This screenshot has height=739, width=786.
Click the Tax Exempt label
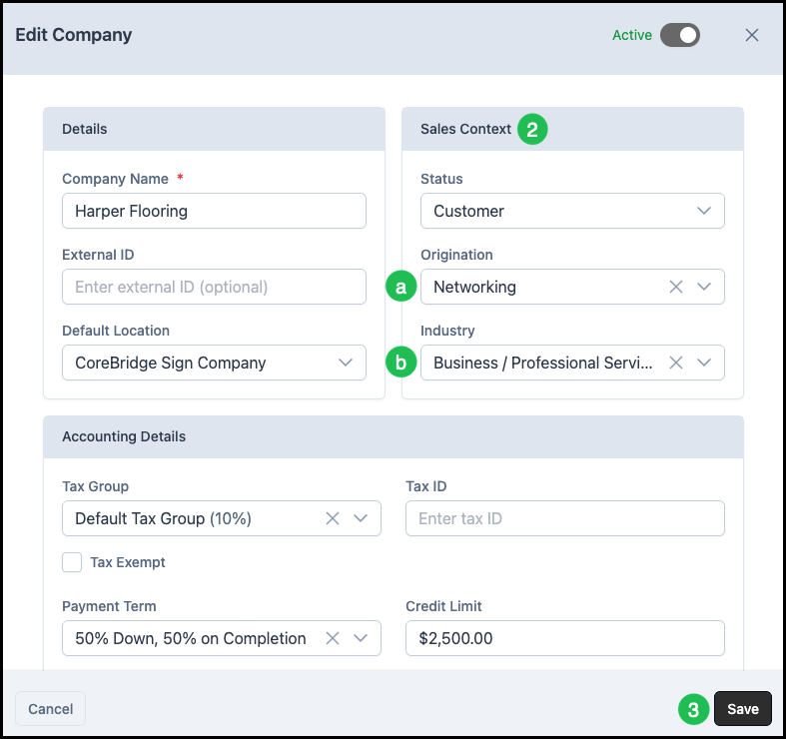point(127,562)
